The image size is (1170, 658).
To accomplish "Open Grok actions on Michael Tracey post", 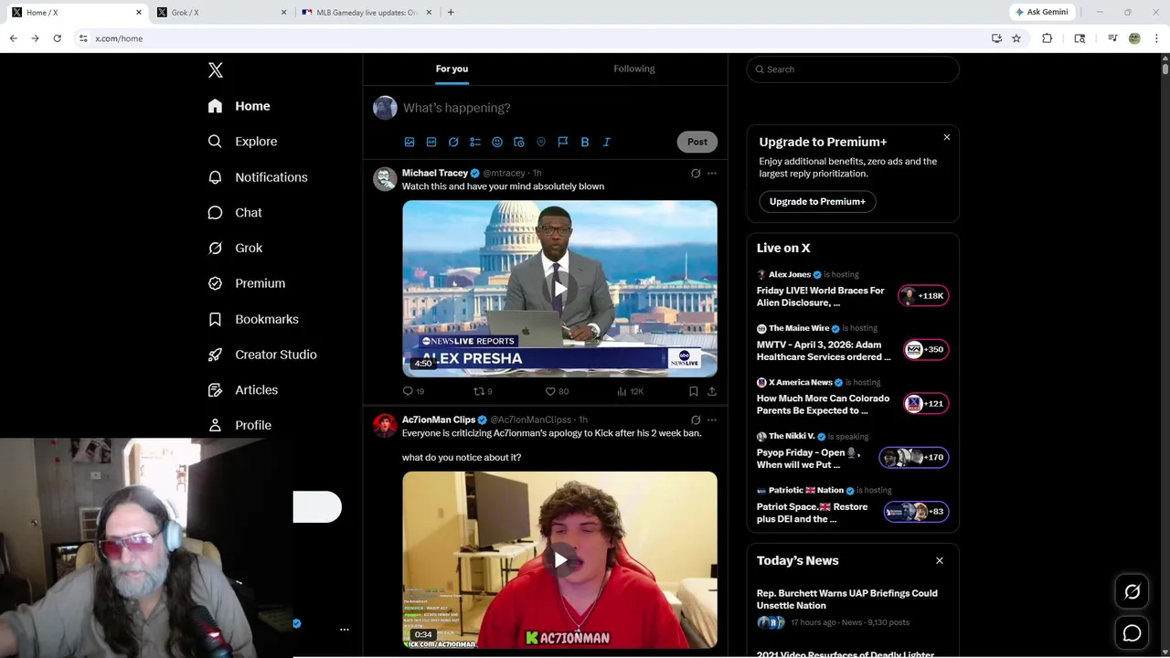I will point(696,173).
